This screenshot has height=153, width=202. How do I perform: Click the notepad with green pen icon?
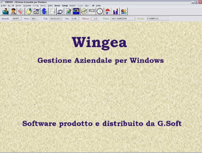69,11
